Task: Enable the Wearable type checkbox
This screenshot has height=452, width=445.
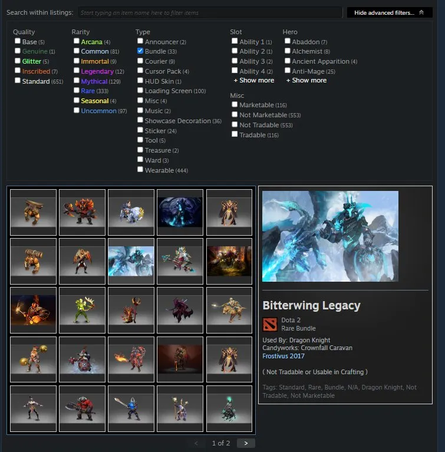Action: coord(140,170)
